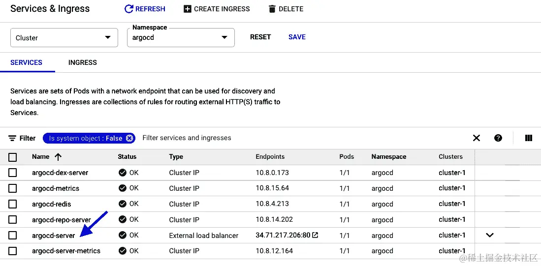Image resolution: width=541 pixels, height=266 pixels.
Task: Click the Type column header
Action: [176, 157]
